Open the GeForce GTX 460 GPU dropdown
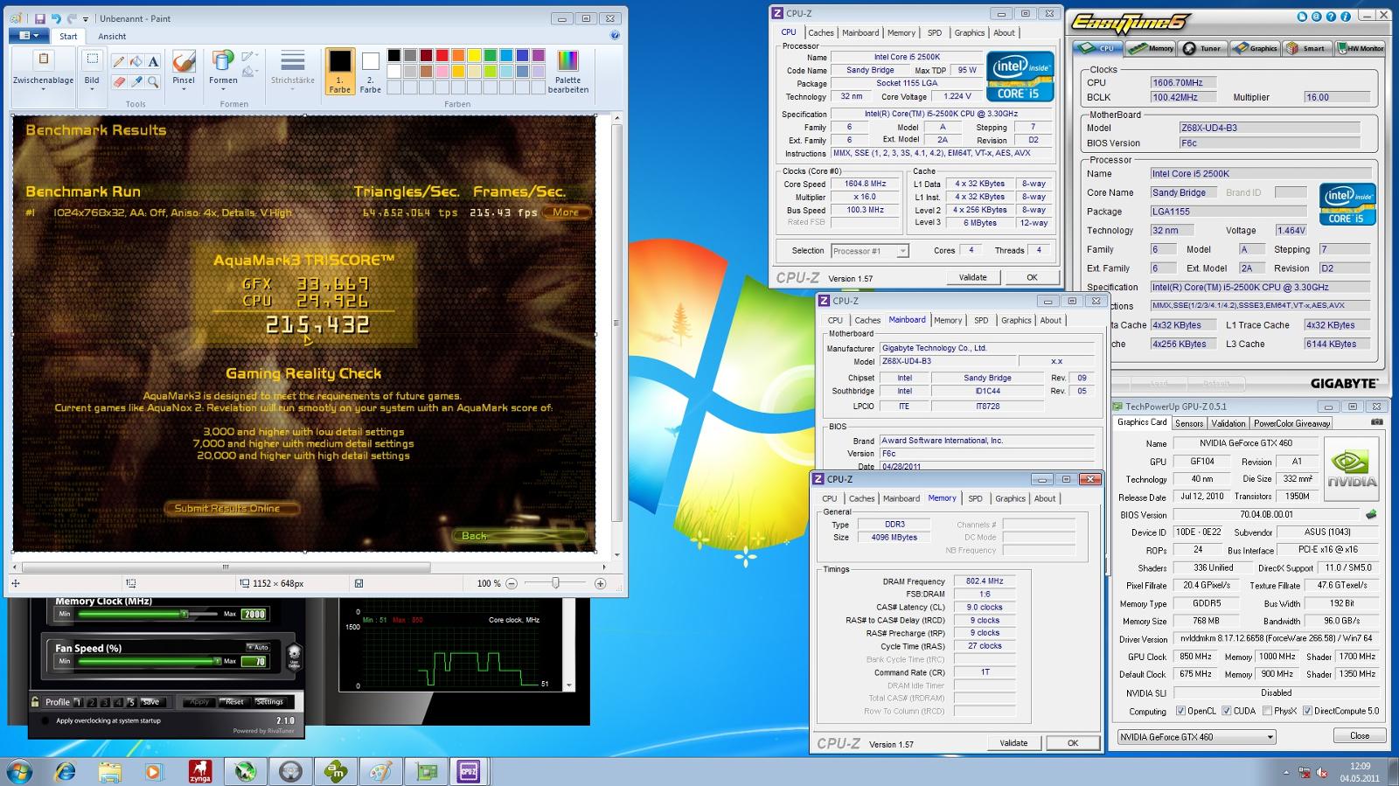Screen dimensions: 1399x786 click(x=1196, y=737)
